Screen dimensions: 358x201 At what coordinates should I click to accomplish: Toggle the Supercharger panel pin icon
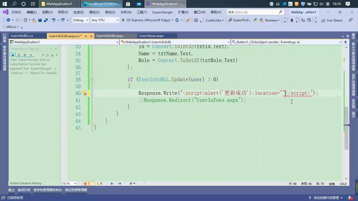point(57,55)
